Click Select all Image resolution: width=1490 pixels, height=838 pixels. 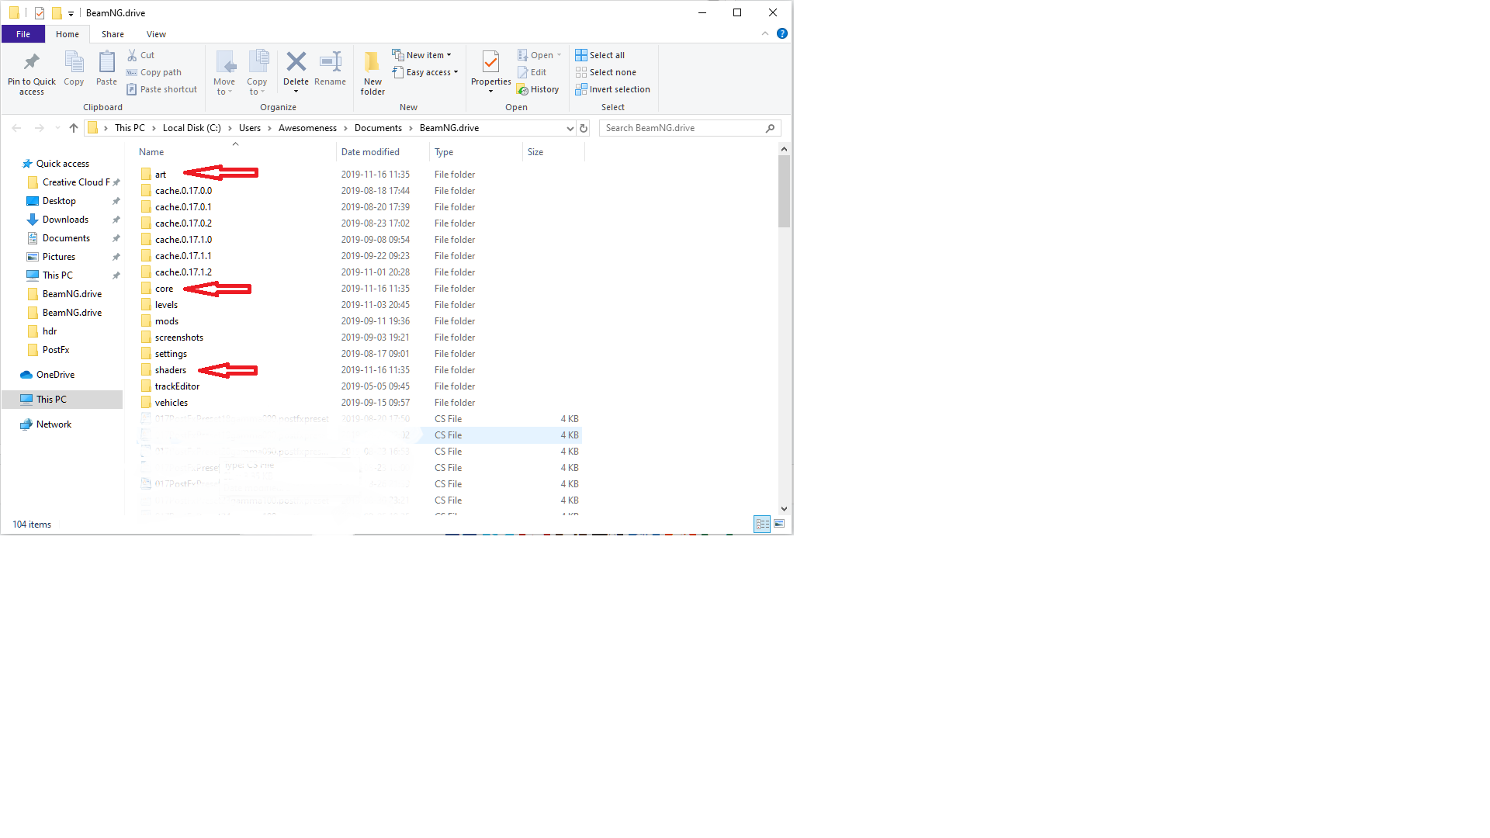(x=600, y=55)
